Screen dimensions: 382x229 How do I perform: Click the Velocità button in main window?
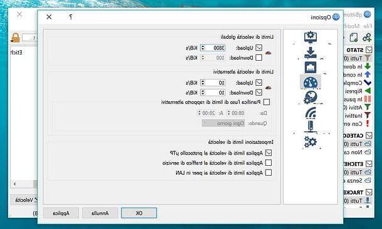[24, 200]
